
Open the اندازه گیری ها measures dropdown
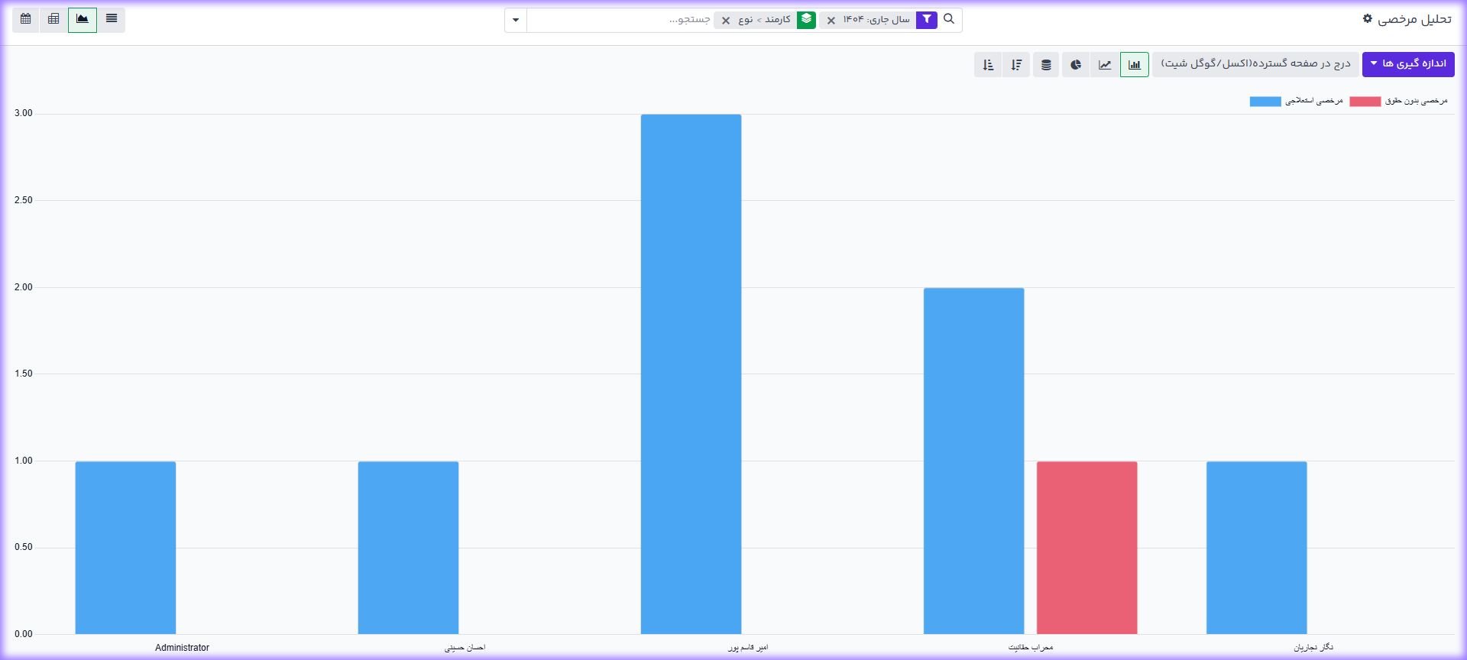[x=1407, y=64]
